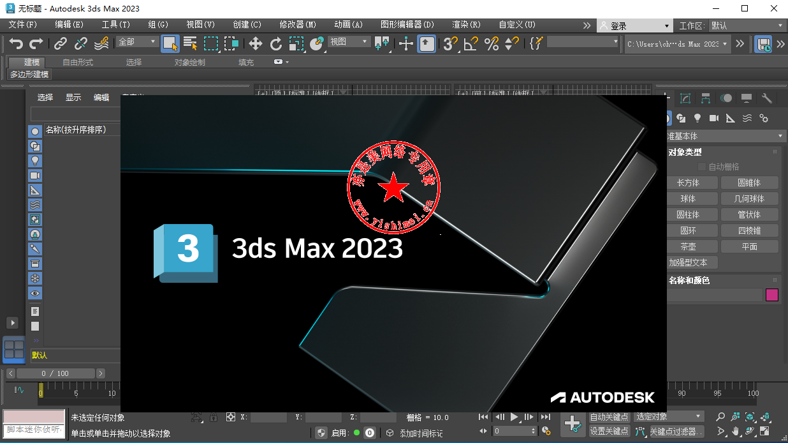Open the Utilities wrench tab
The height and width of the screenshot is (443, 788).
point(767,98)
